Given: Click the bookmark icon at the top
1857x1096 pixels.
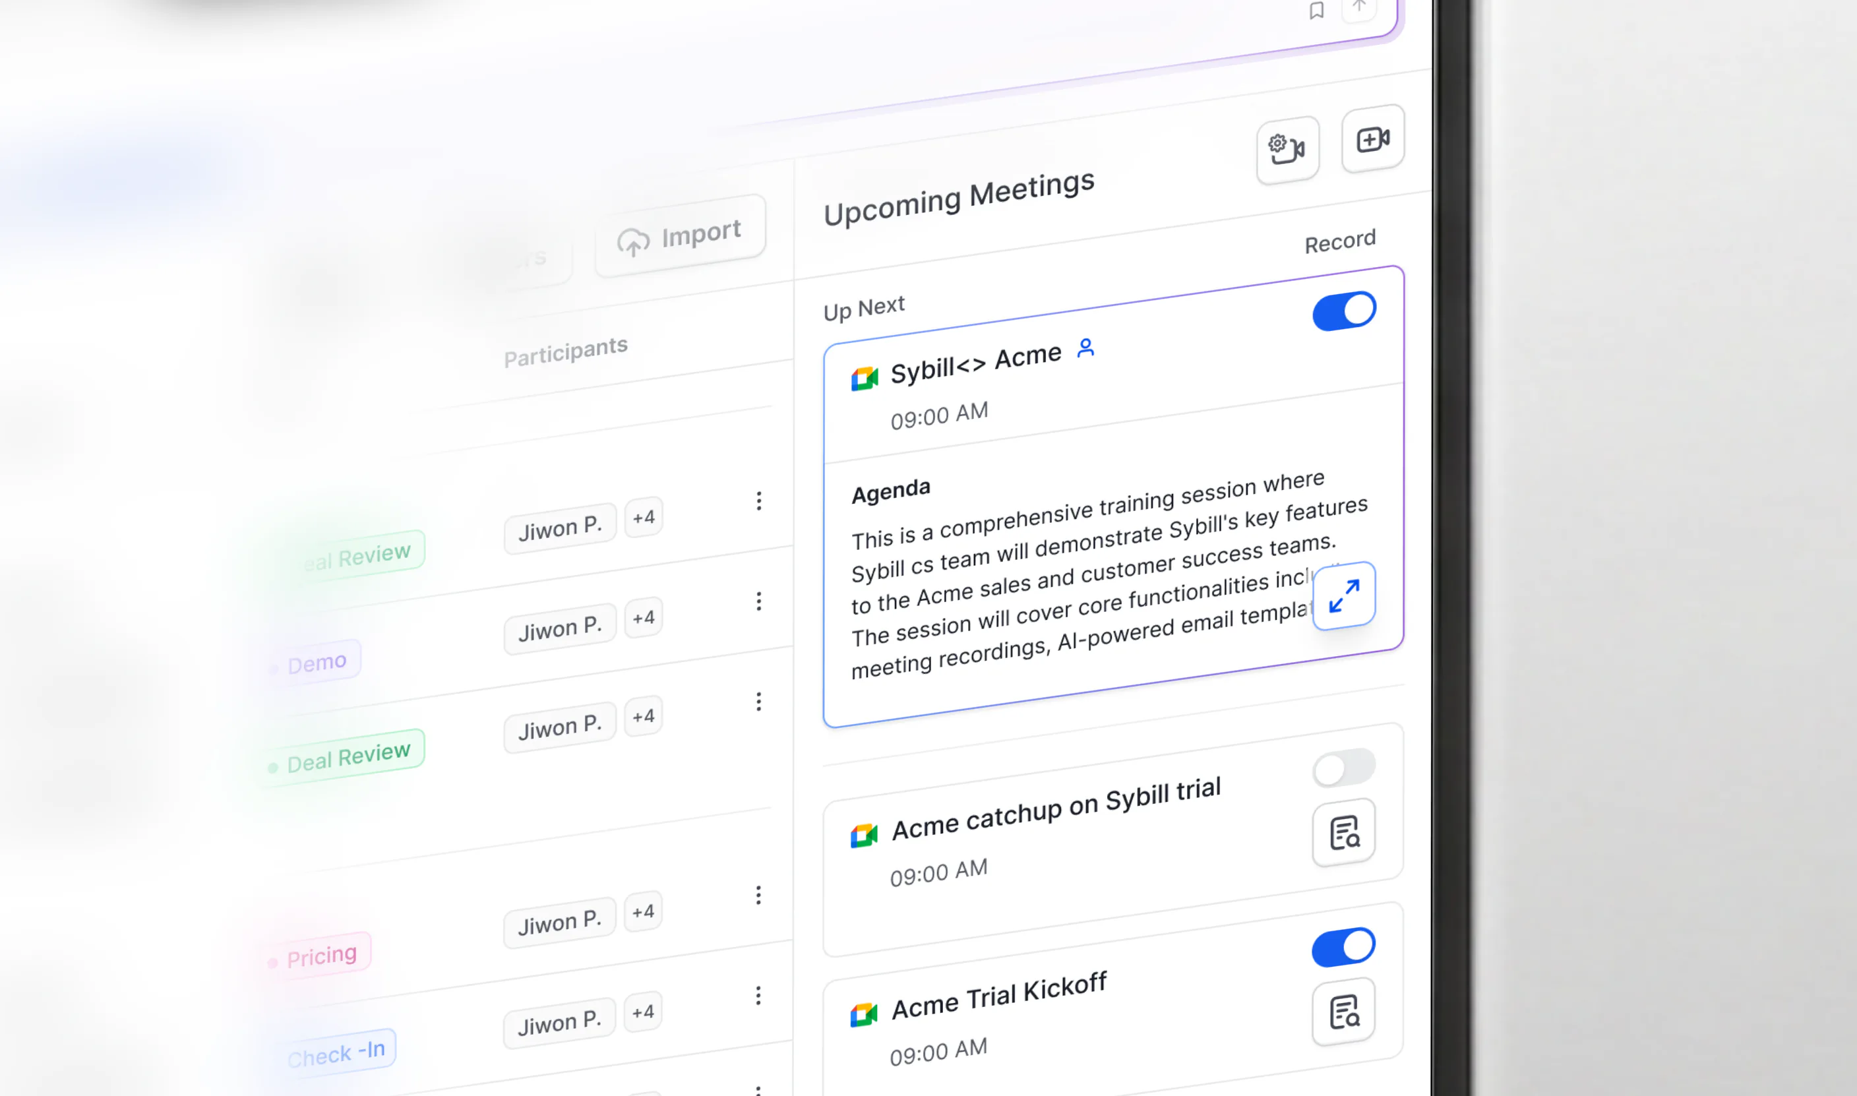Looking at the screenshot, I should 1316,11.
